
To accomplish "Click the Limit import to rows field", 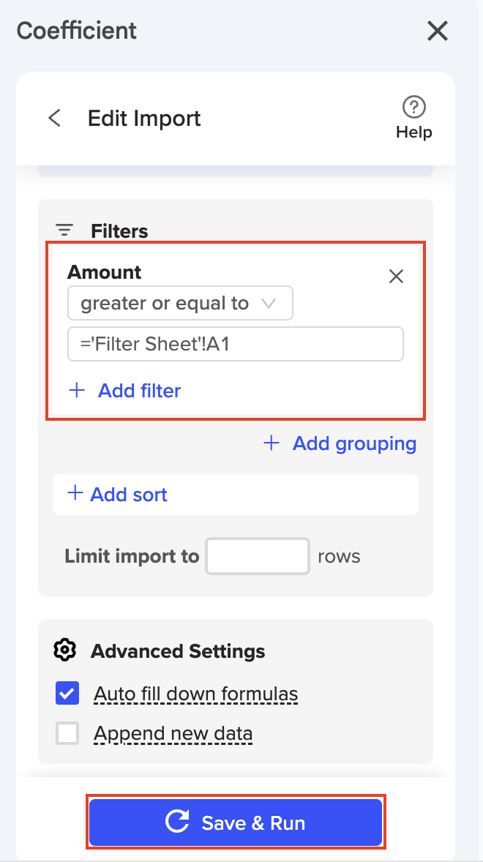I will click(x=258, y=556).
